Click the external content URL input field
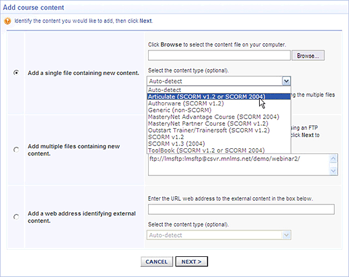This screenshot has width=349, height=277. 241,209
